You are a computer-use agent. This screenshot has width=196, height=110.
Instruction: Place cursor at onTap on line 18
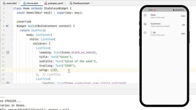tap(43, 70)
